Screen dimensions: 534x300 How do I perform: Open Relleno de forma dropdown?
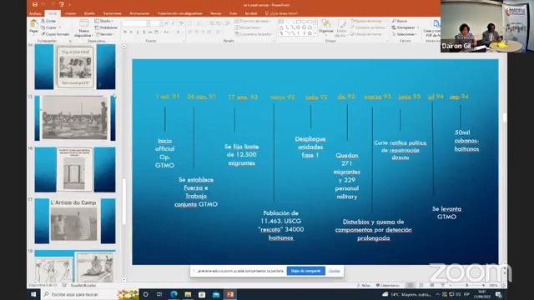pyautogui.click(x=367, y=21)
